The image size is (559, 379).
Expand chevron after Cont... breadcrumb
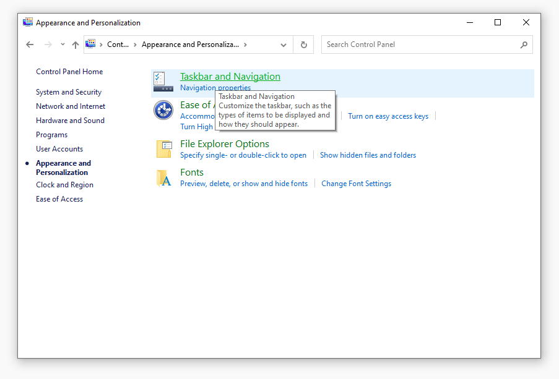click(135, 45)
